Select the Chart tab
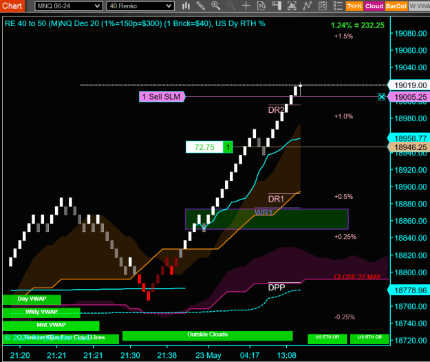This screenshot has height=362, width=430. pyautogui.click(x=12, y=6)
